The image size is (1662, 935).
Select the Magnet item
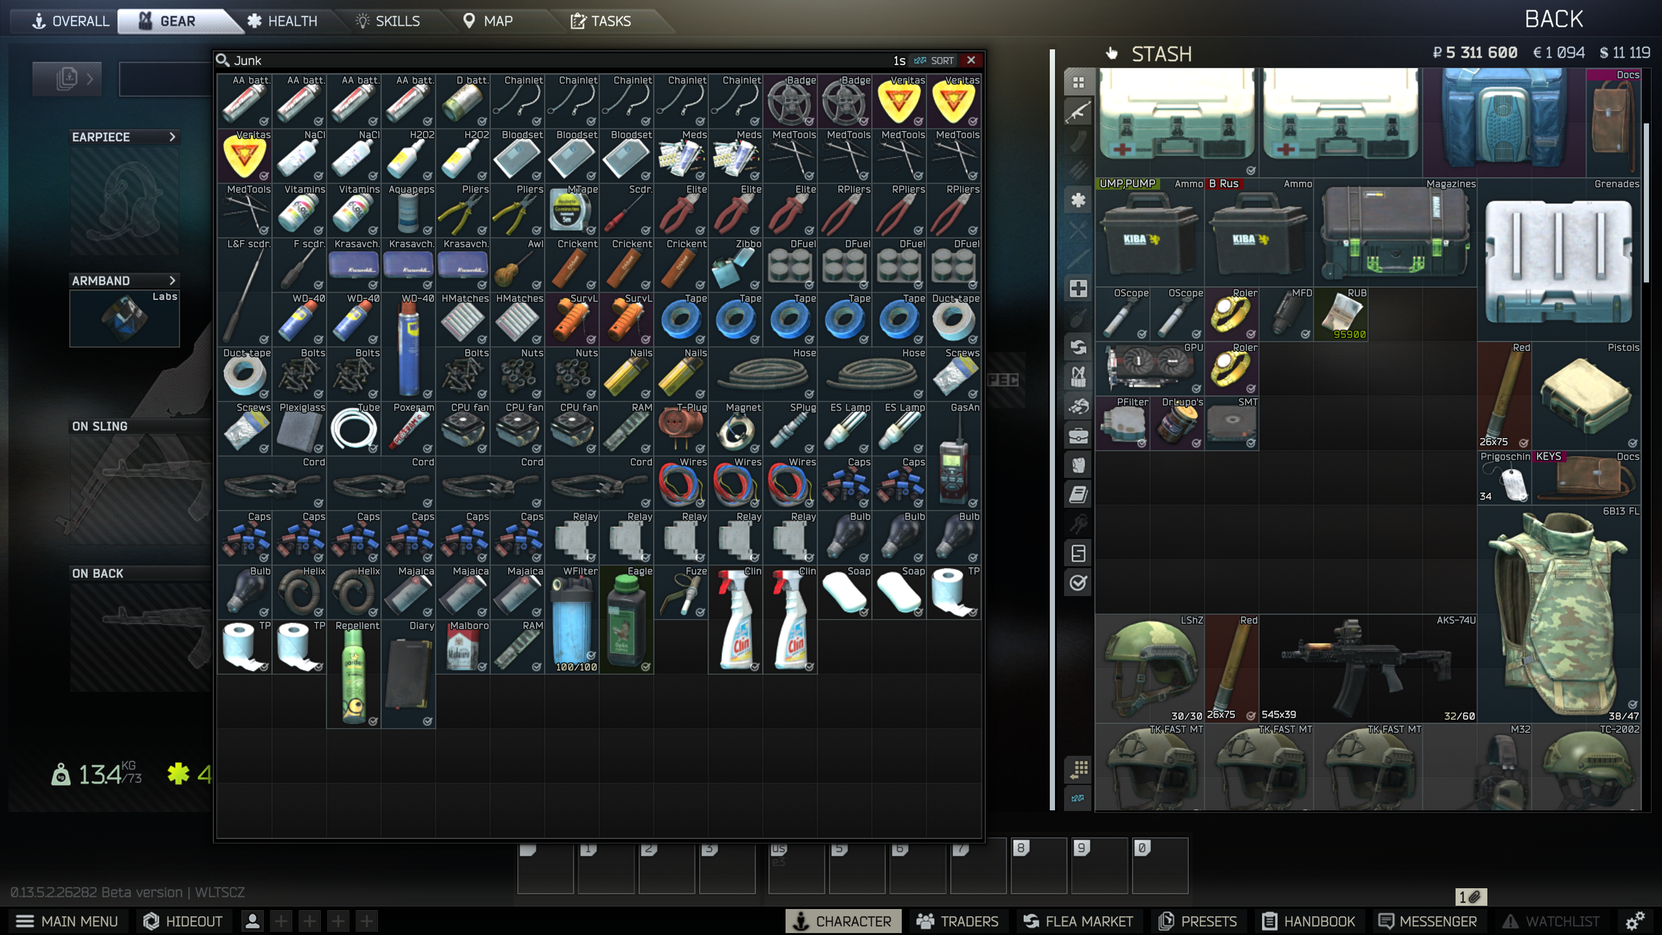736,429
